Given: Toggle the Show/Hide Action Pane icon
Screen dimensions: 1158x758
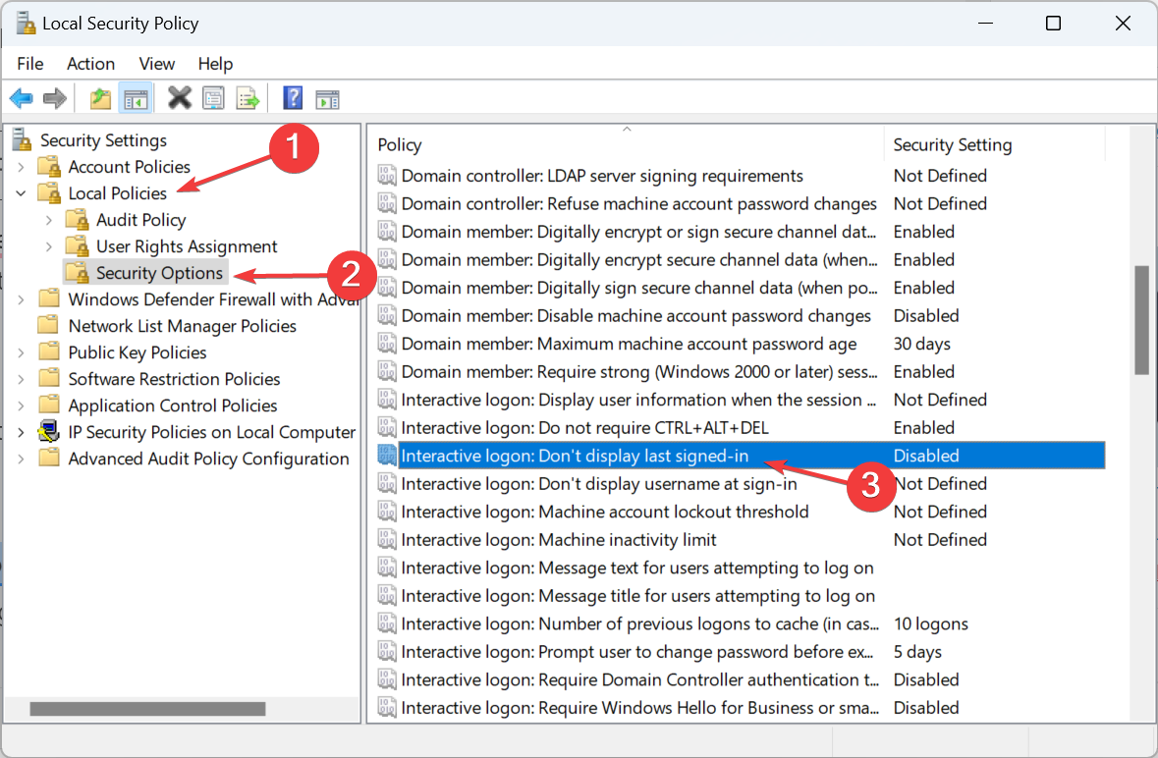Looking at the screenshot, I should coord(327,99).
